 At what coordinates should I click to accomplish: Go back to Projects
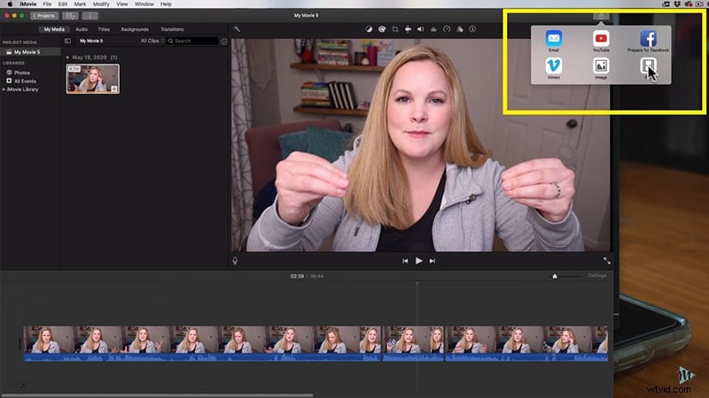(44, 16)
